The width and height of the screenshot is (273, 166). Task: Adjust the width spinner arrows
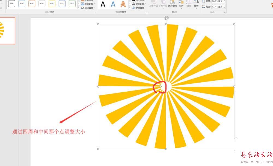224,7
